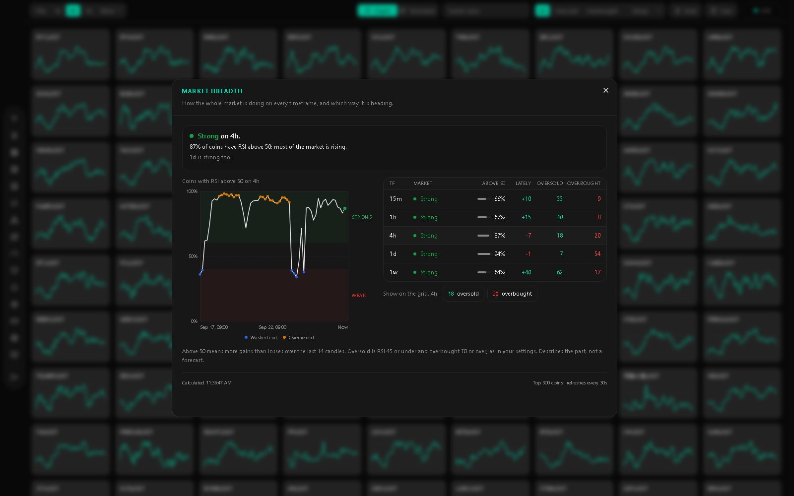
Task: Click the above-50 bar in the 1d row
Action: tap(483, 254)
